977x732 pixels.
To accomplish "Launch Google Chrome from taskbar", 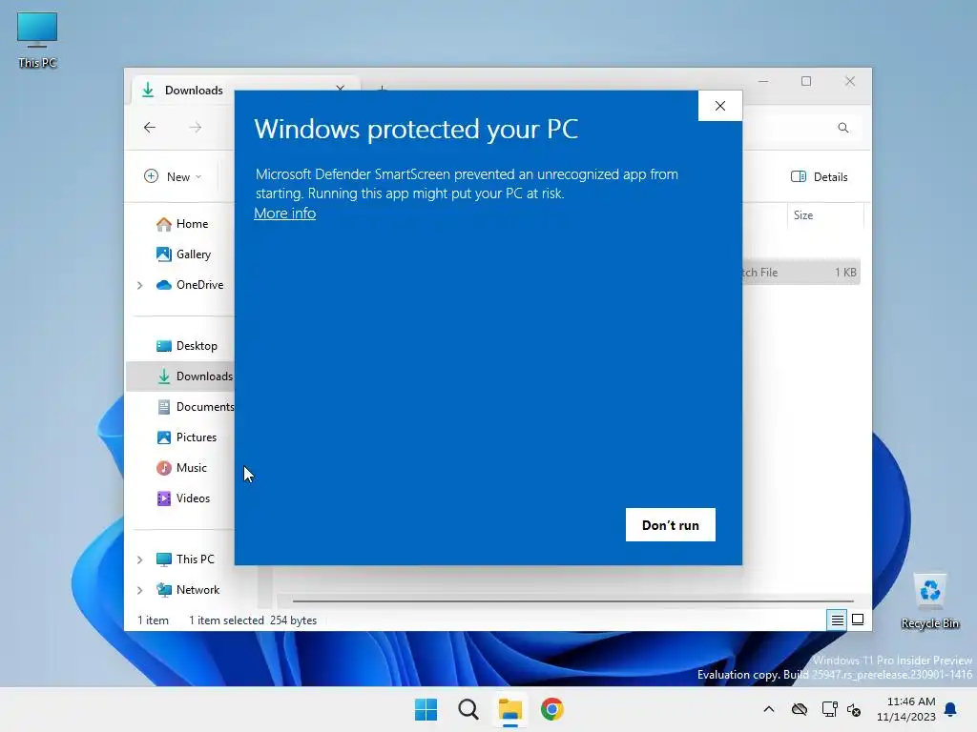I will [552, 709].
